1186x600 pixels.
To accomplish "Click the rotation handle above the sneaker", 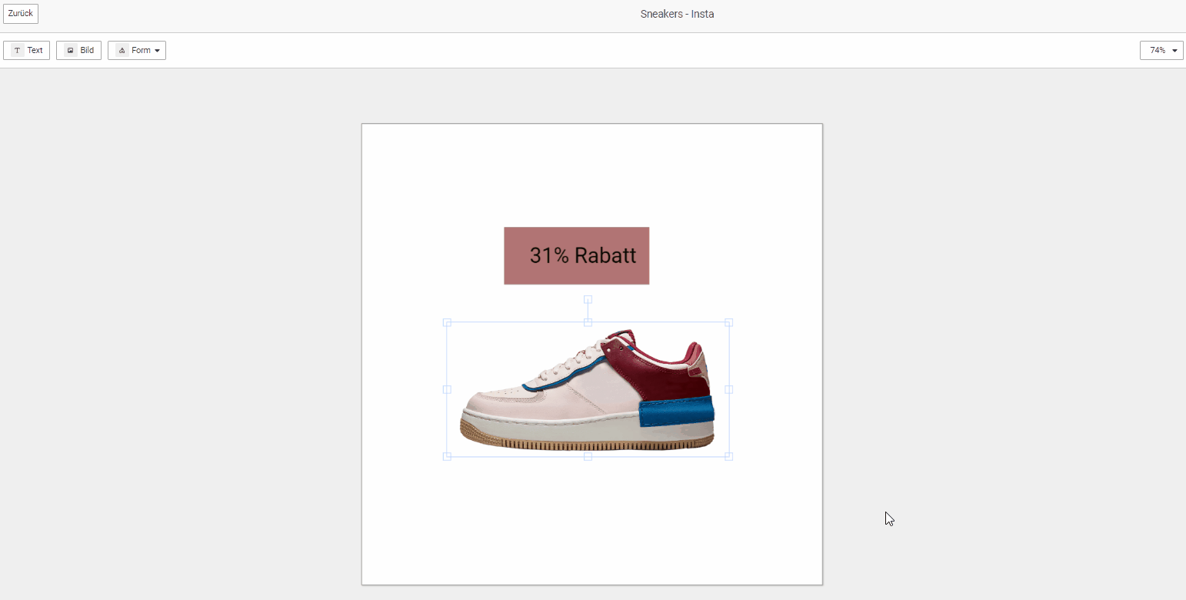I will (588, 299).
